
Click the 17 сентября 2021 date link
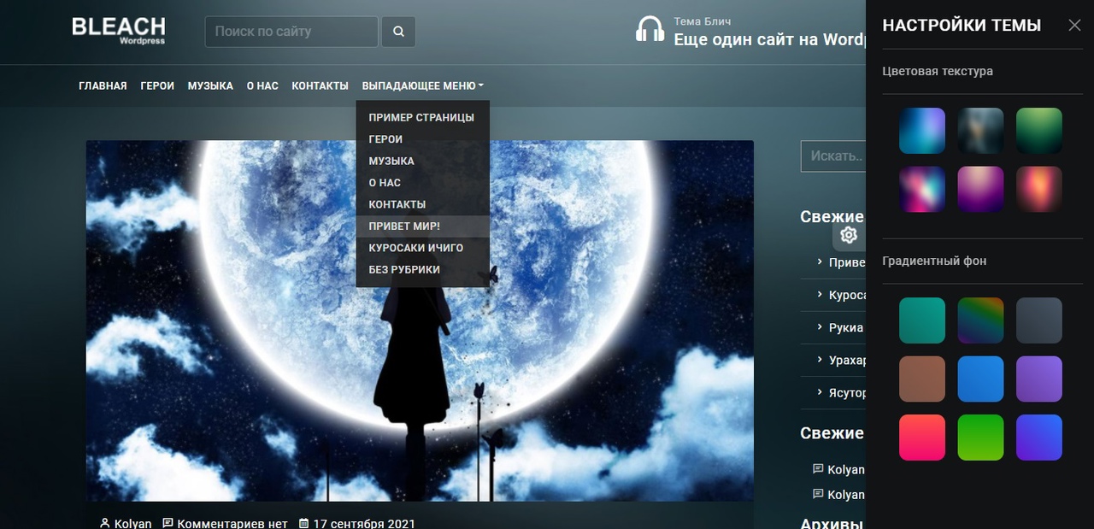coord(364,523)
